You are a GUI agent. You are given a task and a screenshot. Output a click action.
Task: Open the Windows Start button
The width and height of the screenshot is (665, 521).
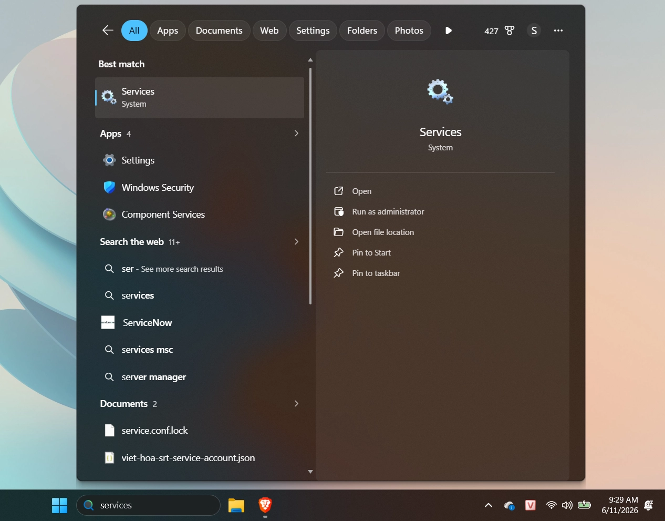[x=60, y=505]
